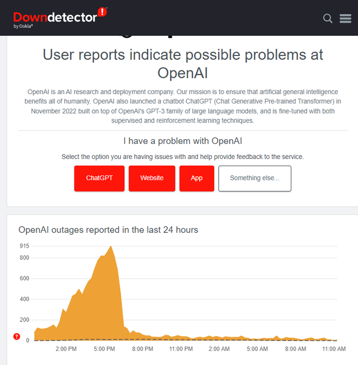This screenshot has height=365, width=358.
Task: Click the 'Select the option you are having issues' text
Action: [x=182, y=157]
